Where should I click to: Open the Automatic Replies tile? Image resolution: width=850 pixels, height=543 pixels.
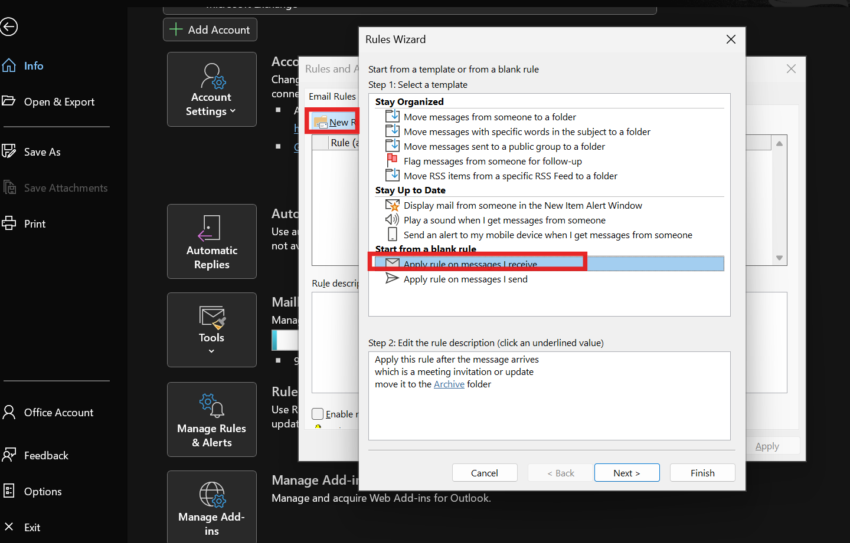(212, 242)
